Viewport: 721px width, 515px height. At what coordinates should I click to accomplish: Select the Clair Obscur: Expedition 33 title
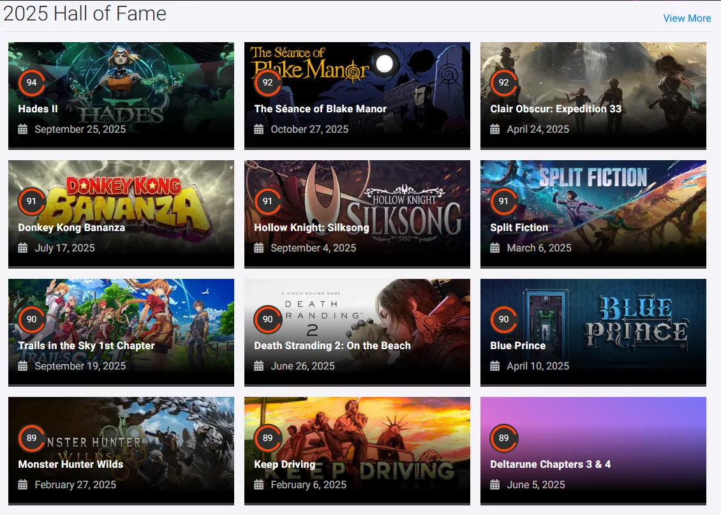pyautogui.click(x=555, y=109)
